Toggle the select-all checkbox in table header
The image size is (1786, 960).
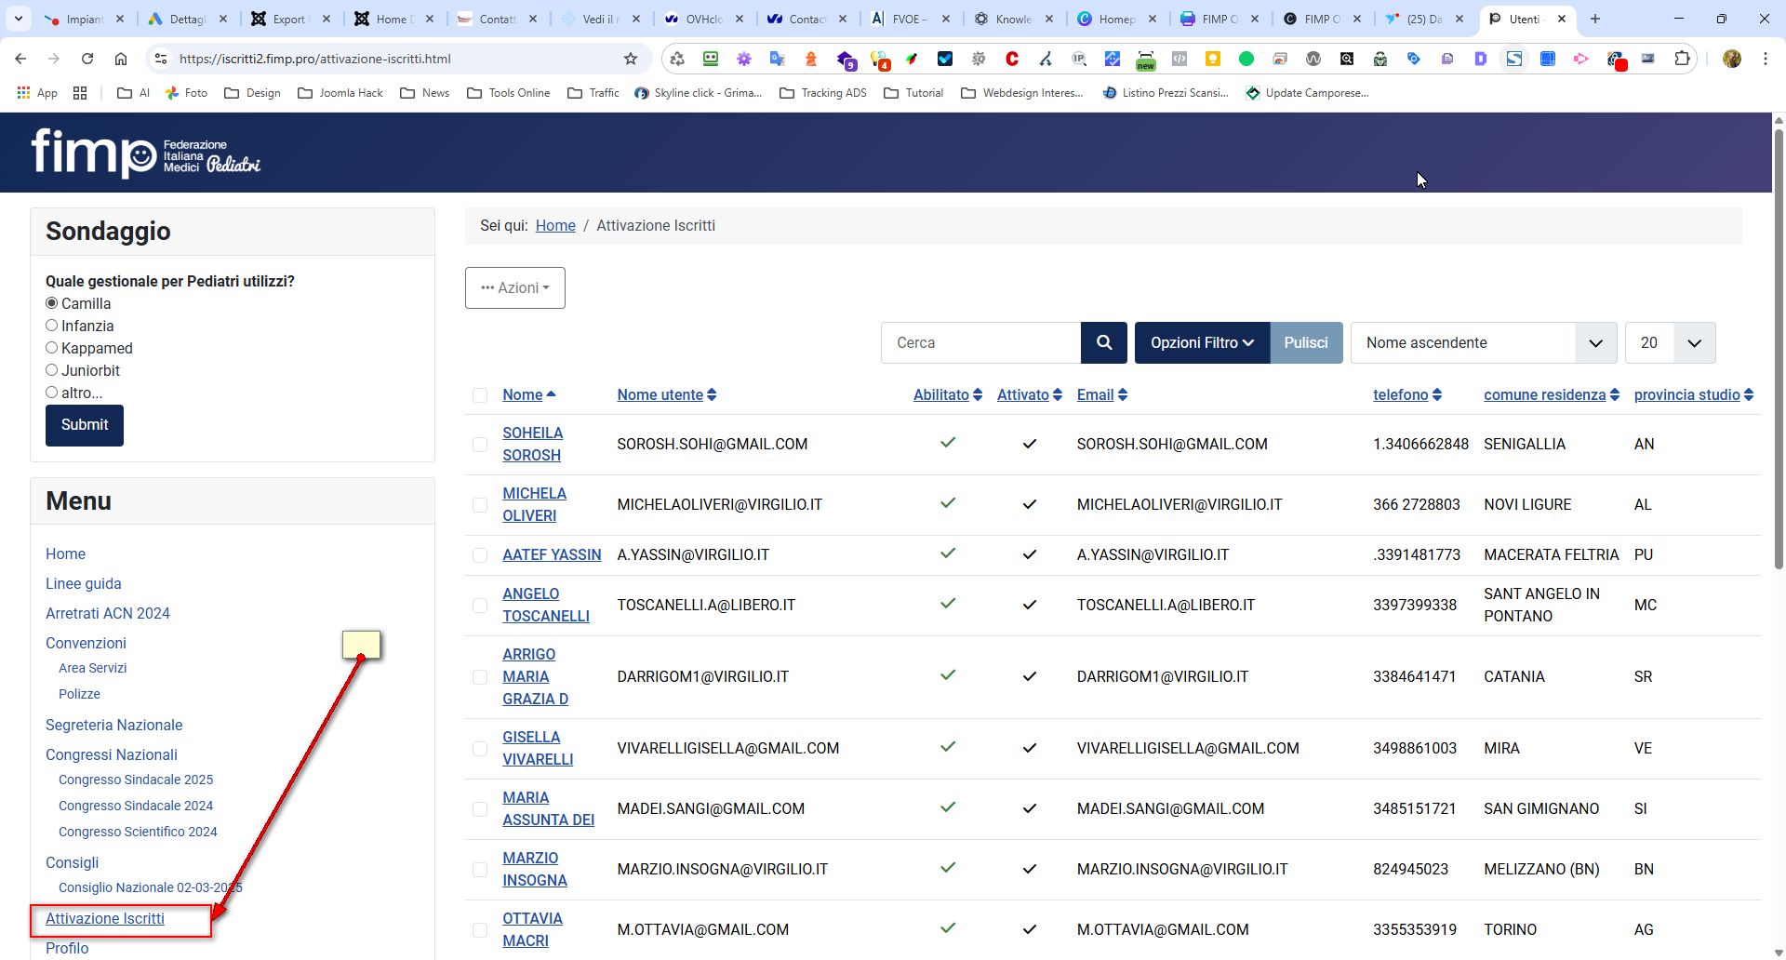point(480,395)
